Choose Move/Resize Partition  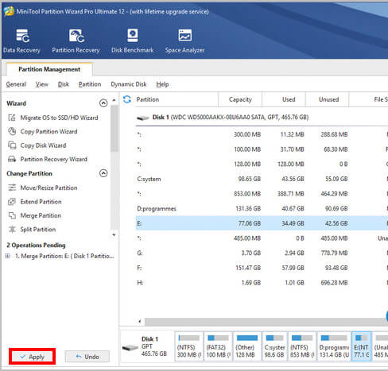pyautogui.click(x=48, y=187)
